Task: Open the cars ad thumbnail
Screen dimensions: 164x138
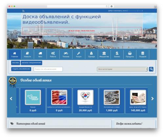Action: coord(112,97)
